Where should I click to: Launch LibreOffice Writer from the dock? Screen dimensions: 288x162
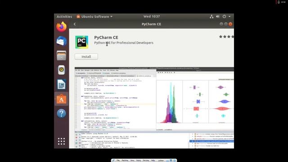coord(61,84)
